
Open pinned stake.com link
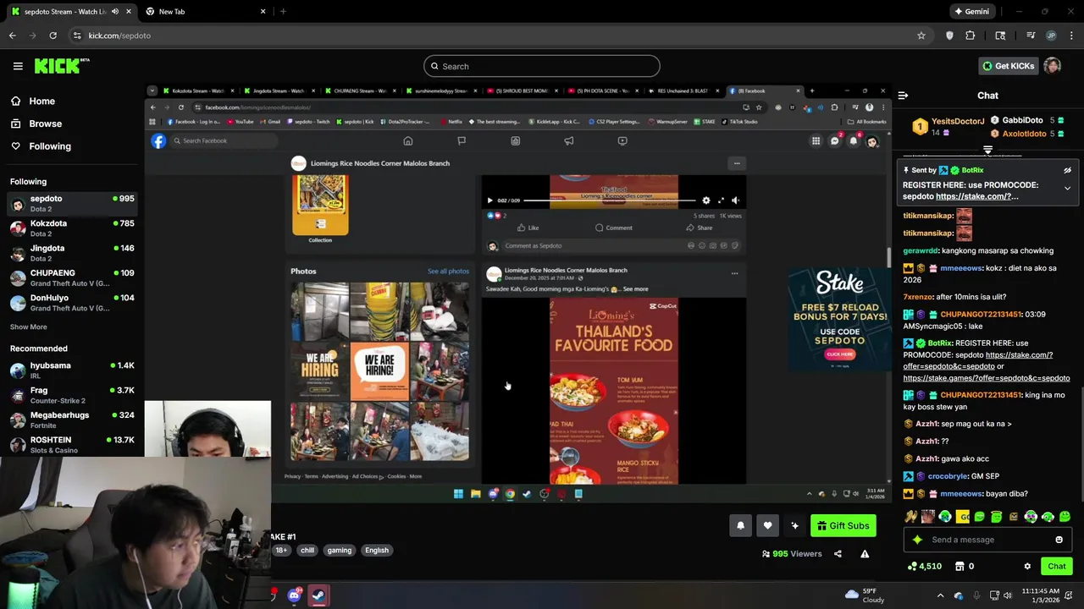pyautogui.click(x=976, y=196)
